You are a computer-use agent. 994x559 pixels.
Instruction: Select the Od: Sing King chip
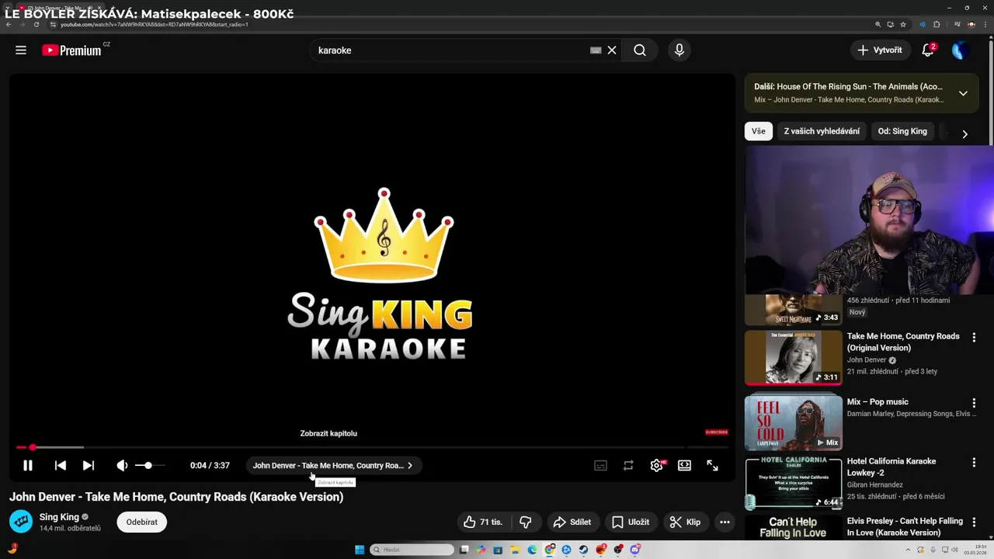pos(902,131)
